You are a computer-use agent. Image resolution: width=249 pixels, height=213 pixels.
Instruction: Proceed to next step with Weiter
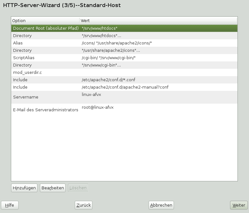click(x=239, y=205)
